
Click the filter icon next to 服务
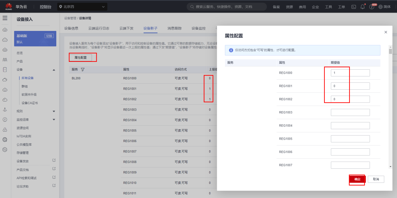83,69
